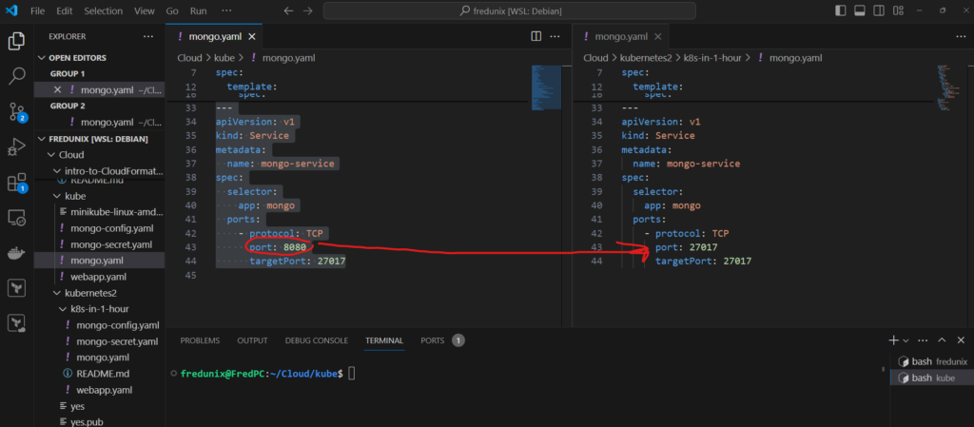Close mongo.yaml in Open Editors Group 1

[58, 89]
